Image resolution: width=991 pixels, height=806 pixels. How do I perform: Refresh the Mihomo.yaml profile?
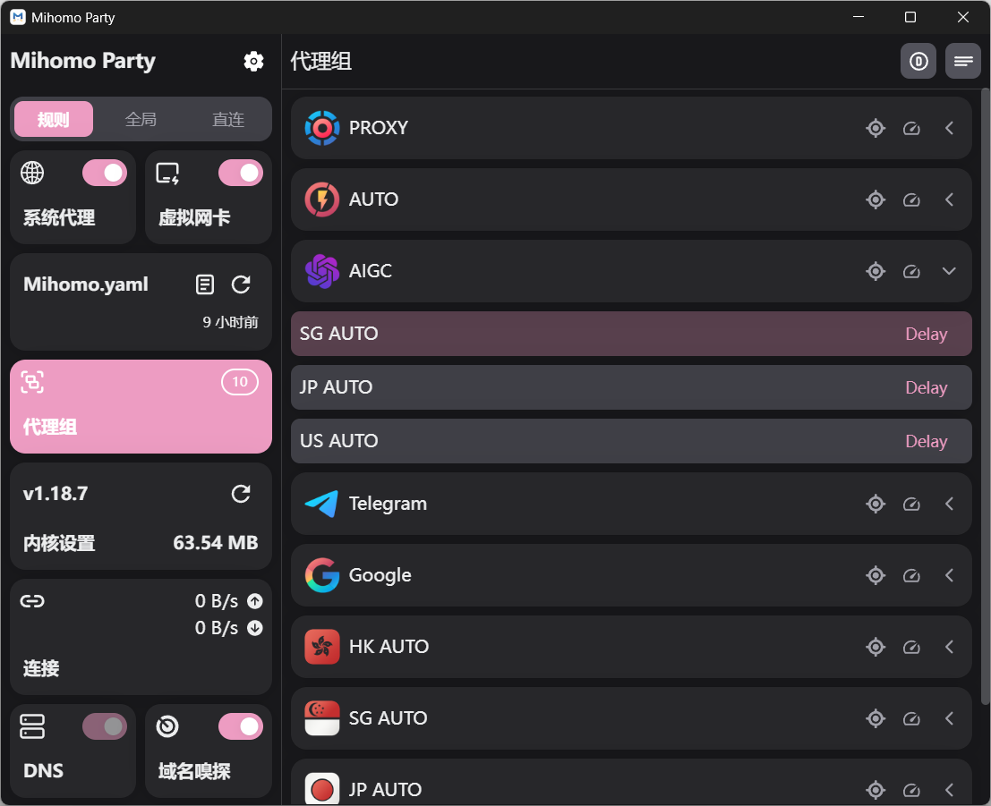[x=241, y=284]
